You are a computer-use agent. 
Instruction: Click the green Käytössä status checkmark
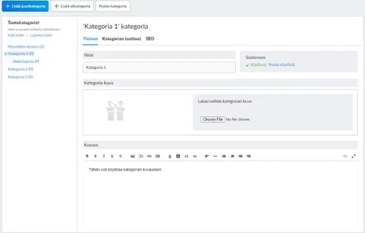247,65
